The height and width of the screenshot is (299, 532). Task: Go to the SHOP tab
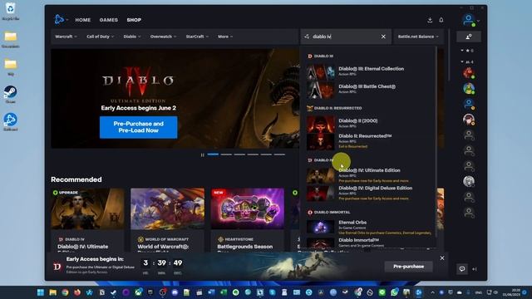pyautogui.click(x=134, y=20)
